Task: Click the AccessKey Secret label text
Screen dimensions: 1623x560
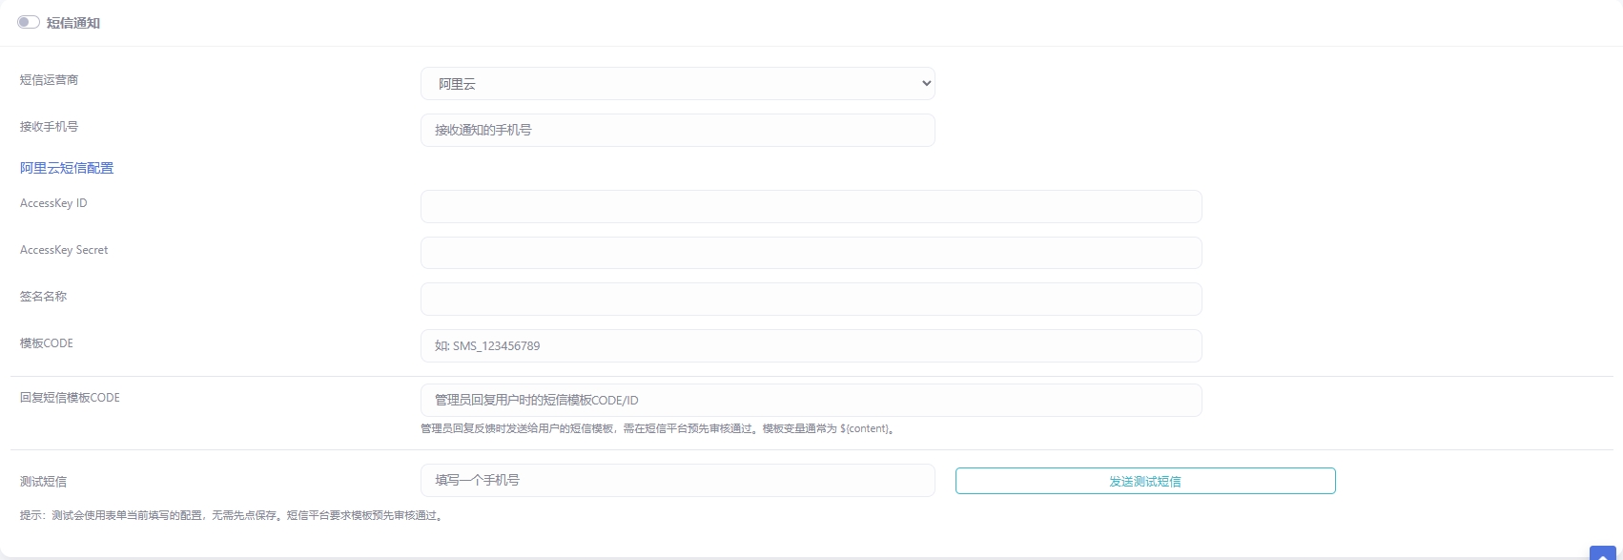Action: [64, 250]
